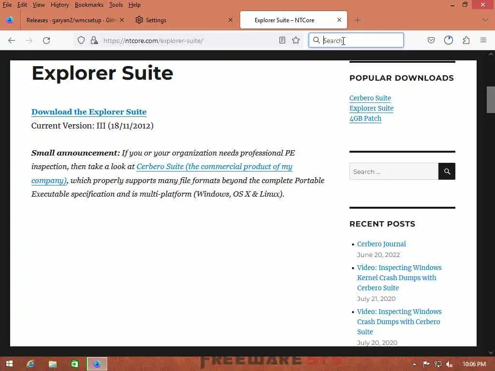
Task: Open the Tools menu
Action: click(116, 5)
